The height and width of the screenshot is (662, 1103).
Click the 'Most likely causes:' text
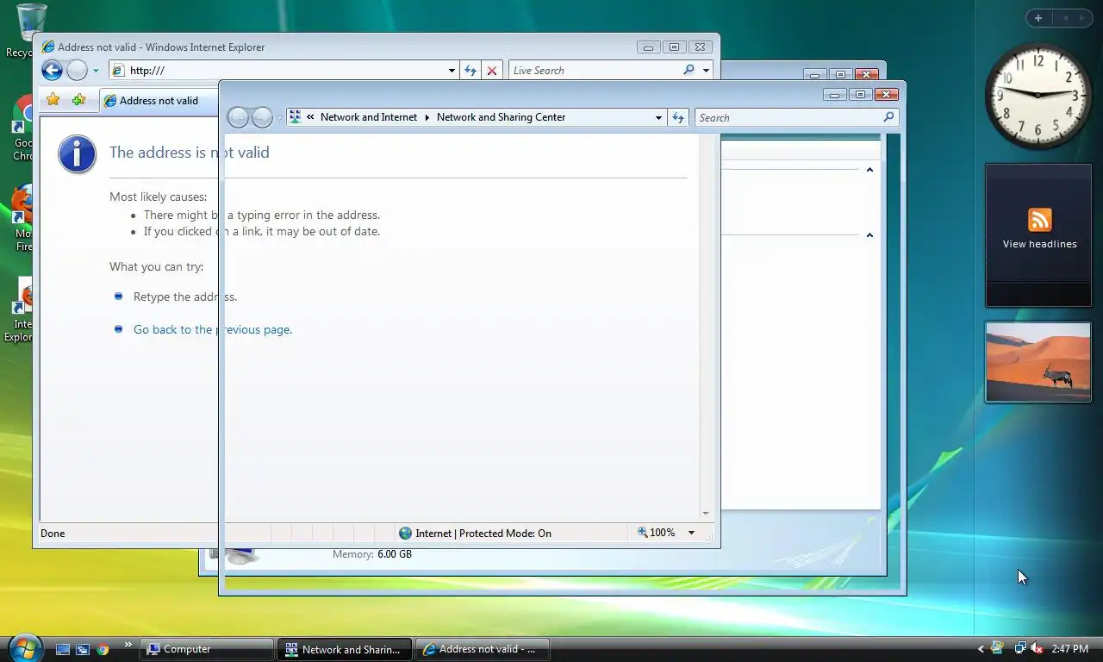(158, 197)
